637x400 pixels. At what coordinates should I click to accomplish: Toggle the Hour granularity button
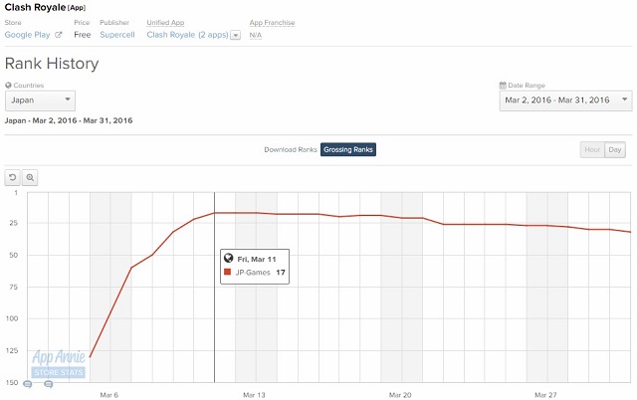[592, 150]
